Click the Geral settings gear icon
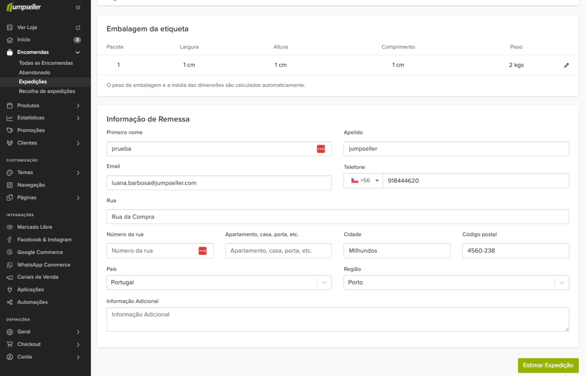585x376 pixels. 10,332
